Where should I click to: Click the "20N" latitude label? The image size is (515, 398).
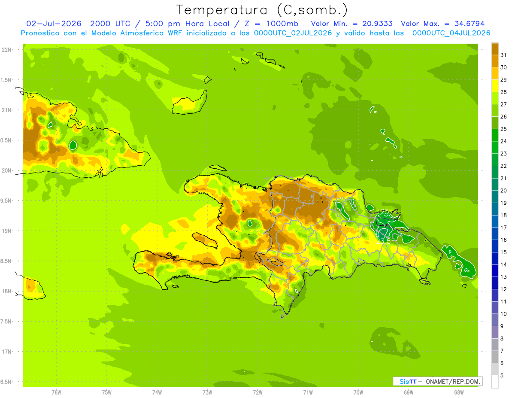click(7, 170)
